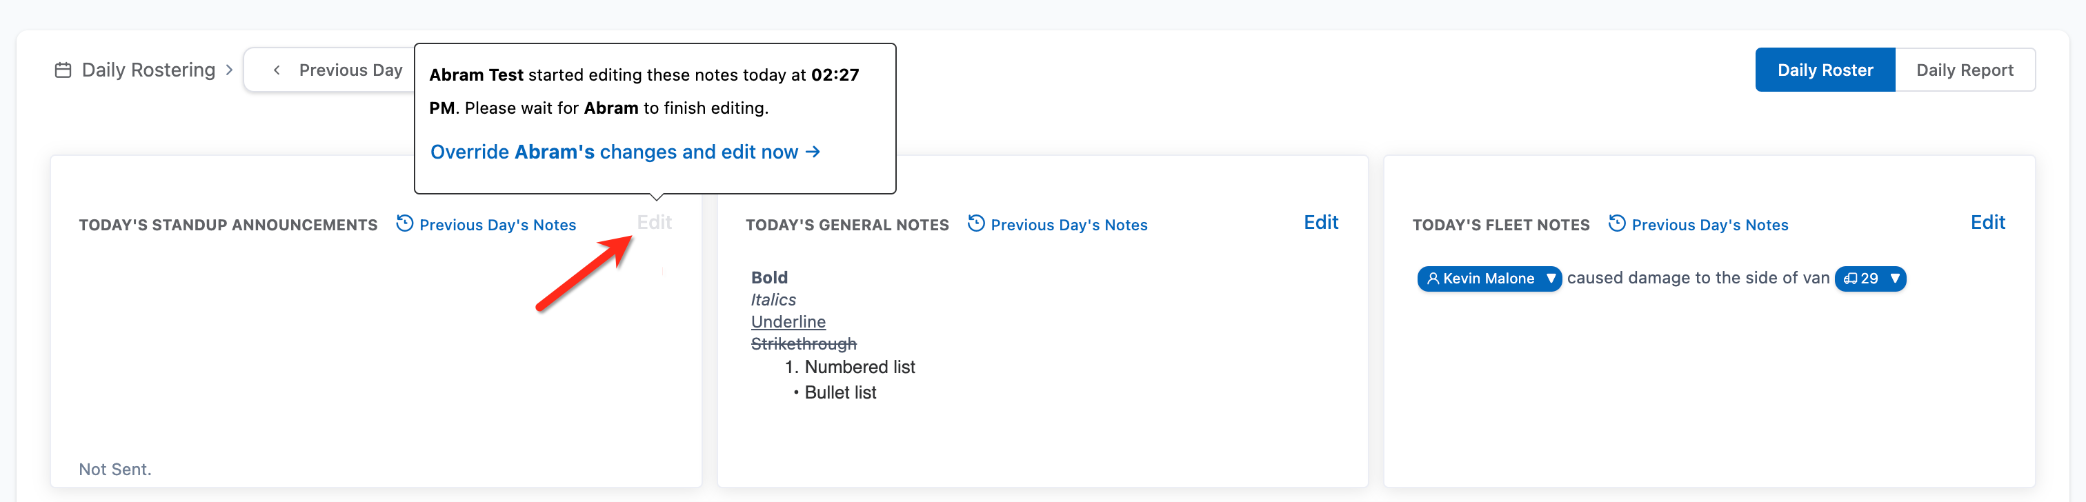
Task: Switch to the Daily Report tab
Action: tap(1964, 70)
